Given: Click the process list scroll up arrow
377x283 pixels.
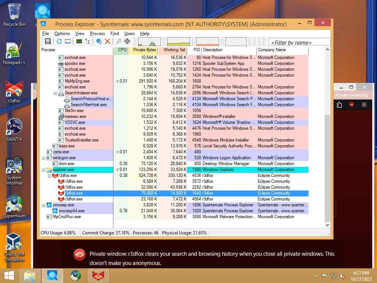Looking at the screenshot, I should coord(327,50).
